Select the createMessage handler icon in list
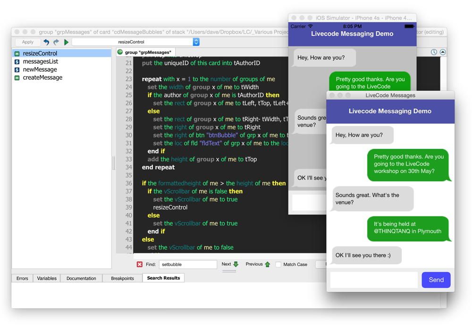This screenshot has width=472, height=327. (17, 77)
